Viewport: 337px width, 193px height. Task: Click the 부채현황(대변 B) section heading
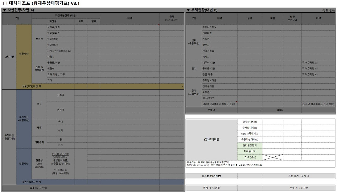202,10
